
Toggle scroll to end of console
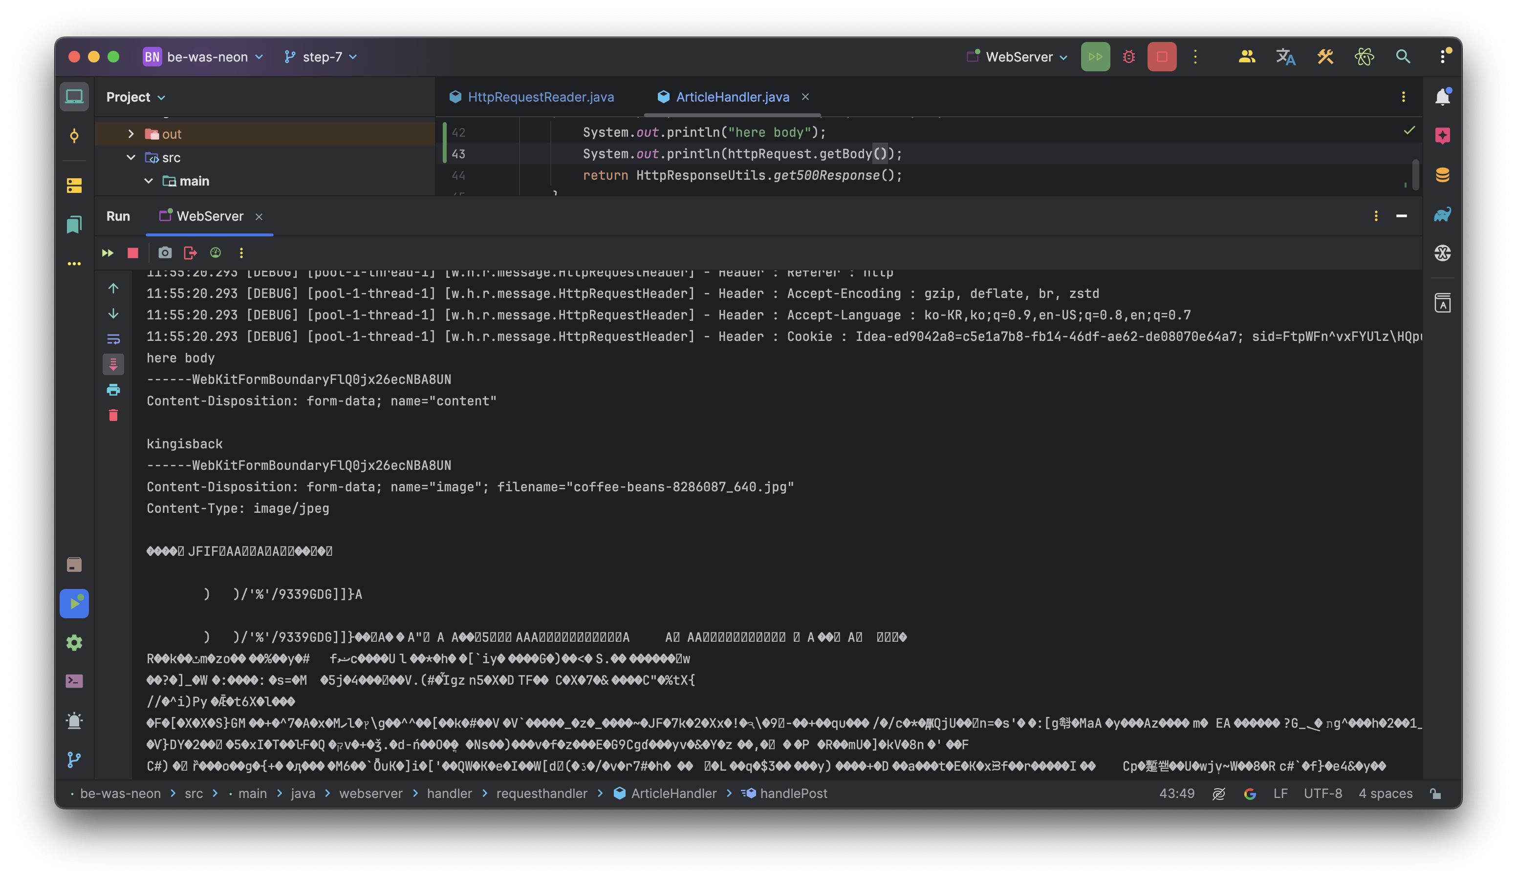point(113,364)
